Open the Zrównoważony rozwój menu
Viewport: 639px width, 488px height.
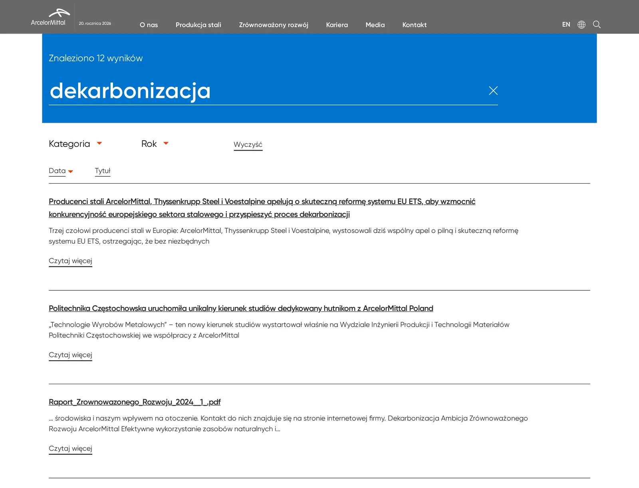click(x=274, y=25)
